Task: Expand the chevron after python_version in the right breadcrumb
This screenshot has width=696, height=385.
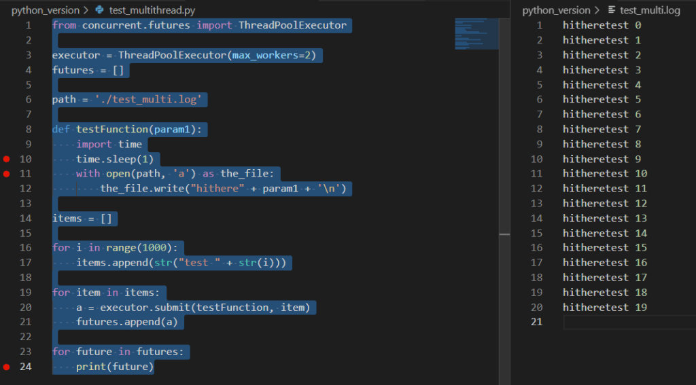Action: 597,10
